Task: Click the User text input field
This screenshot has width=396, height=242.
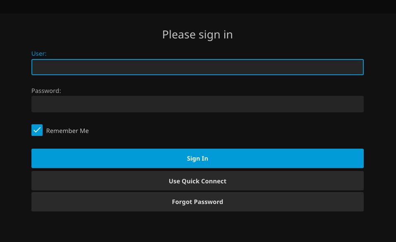Action: [197, 67]
